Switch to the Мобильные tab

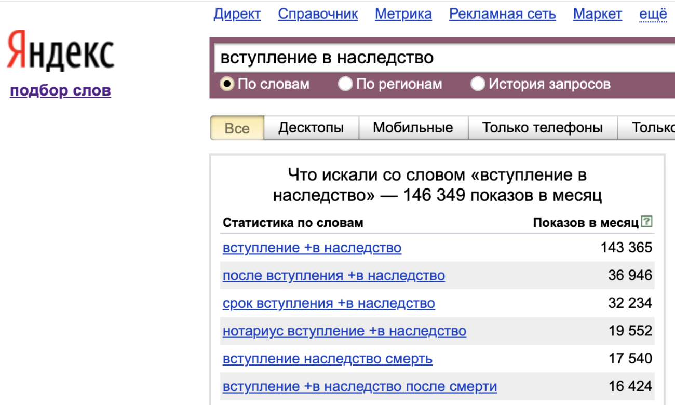[x=413, y=128]
